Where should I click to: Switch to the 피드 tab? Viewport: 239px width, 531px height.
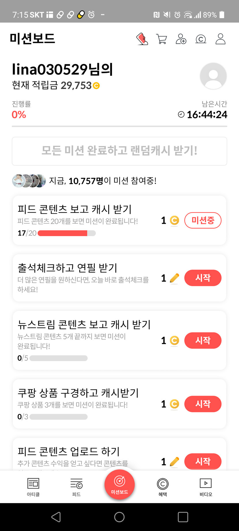pyautogui.click(x=76, y=487)
